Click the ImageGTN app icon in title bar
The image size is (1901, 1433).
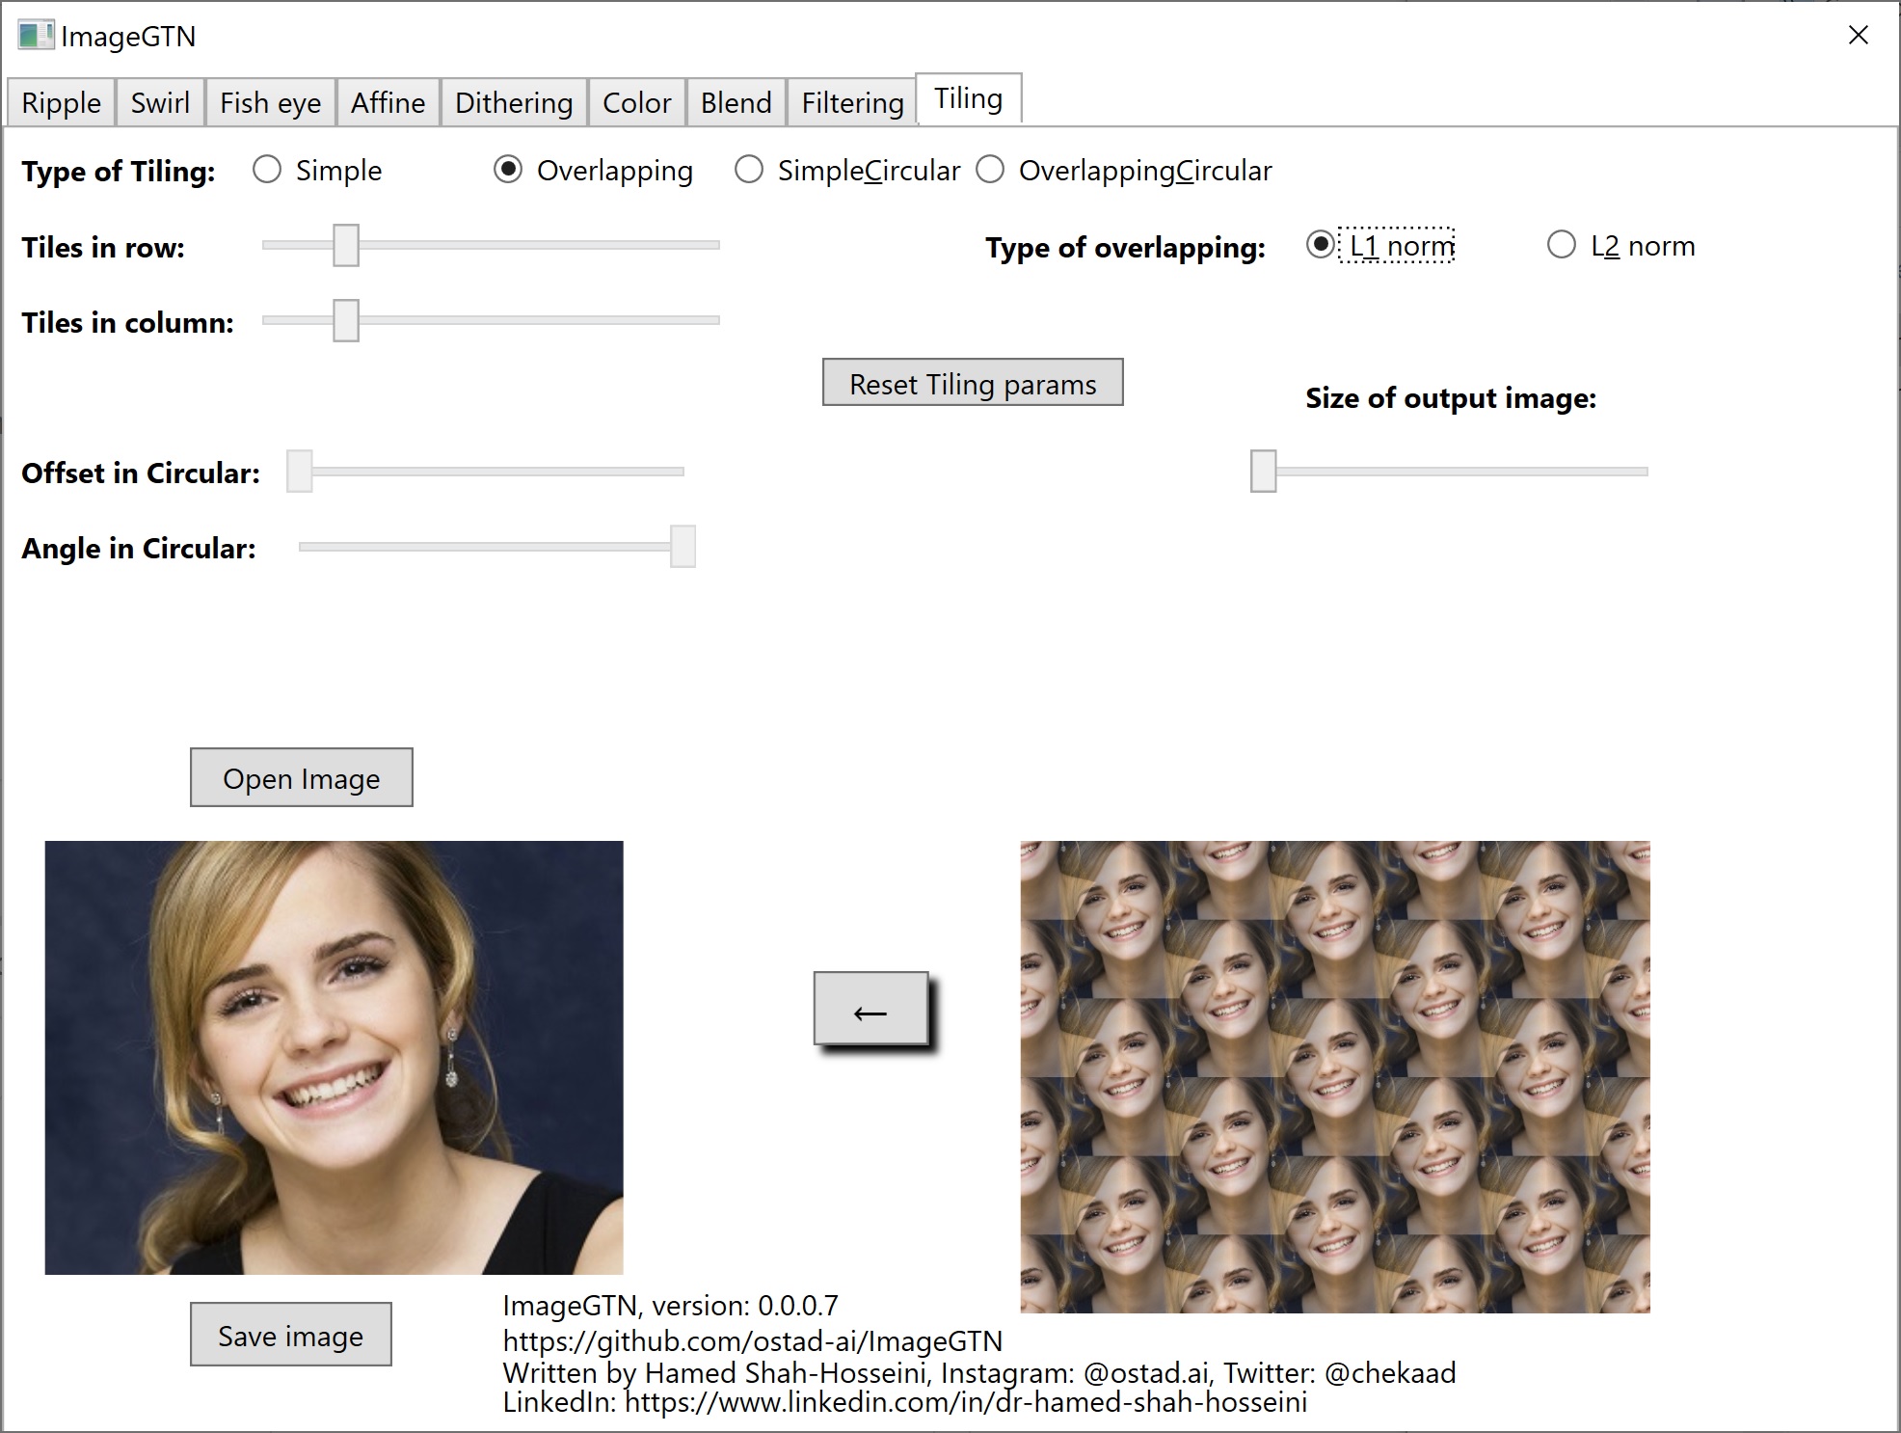pyautogui.click(x=36, y=36)
